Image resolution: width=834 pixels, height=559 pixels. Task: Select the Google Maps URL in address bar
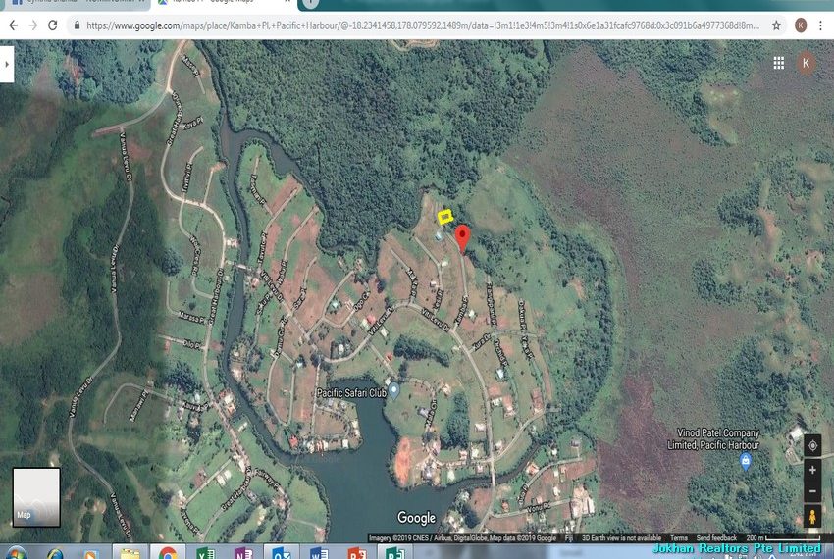pyautogui.click(x=422, y=25)
